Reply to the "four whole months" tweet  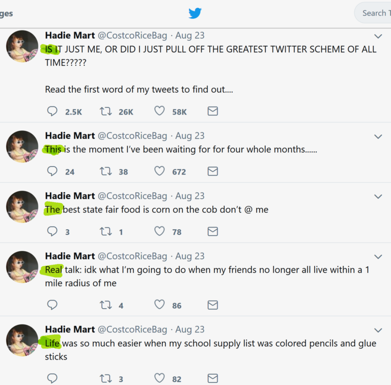(52, 171)
